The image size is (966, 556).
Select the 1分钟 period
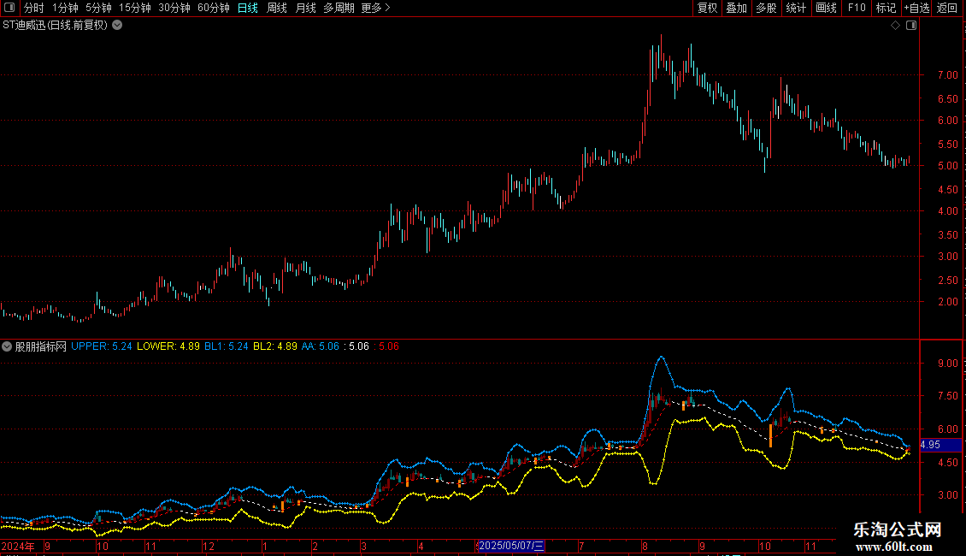tap(65, 8)
